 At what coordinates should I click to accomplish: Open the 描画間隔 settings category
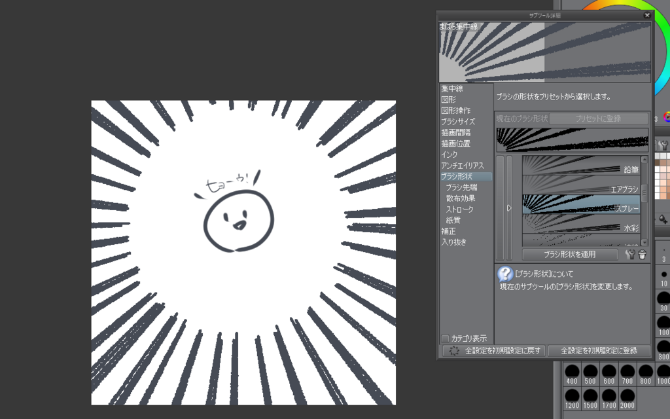pyautogui.click(x=455, y=132)
